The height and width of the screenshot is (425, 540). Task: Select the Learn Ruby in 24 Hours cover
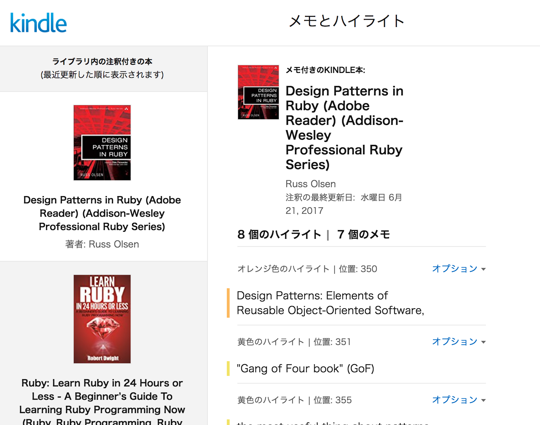(x=102, y=319)
